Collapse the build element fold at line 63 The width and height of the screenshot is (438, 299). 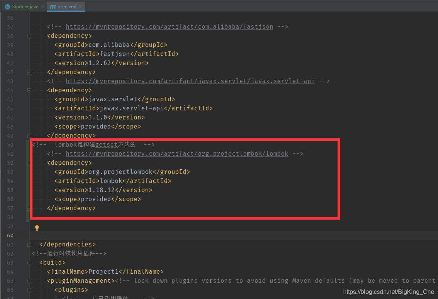[29, 263]
